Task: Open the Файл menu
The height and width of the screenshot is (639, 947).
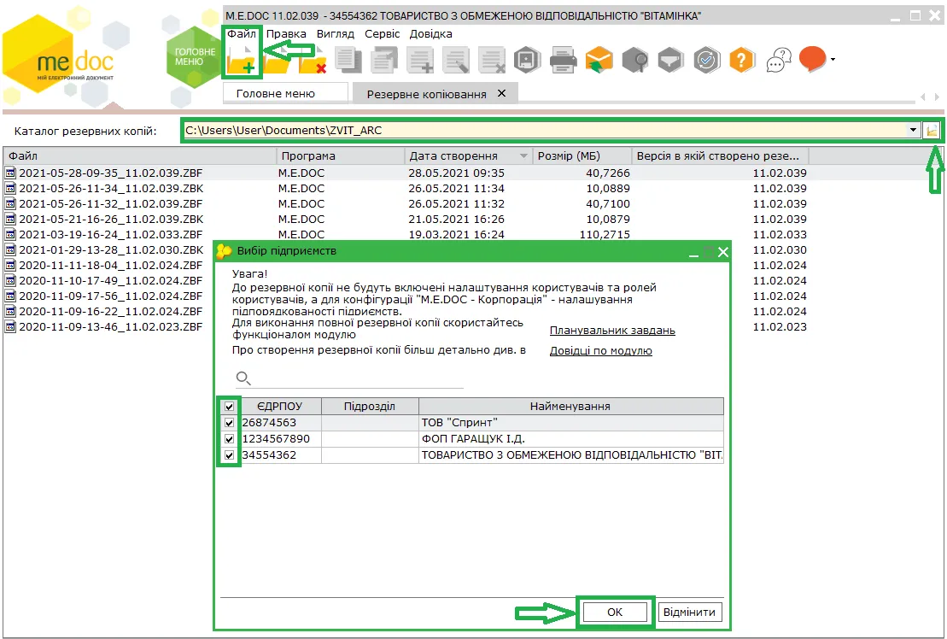Action: (x=242, y=34)
